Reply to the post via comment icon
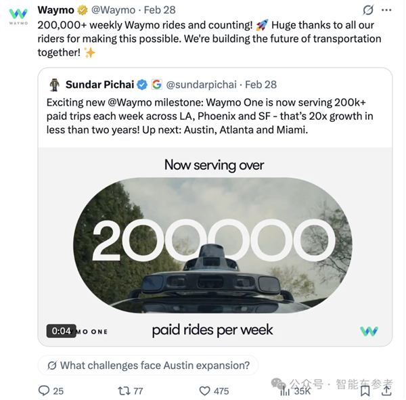 [x=45, y=391]
